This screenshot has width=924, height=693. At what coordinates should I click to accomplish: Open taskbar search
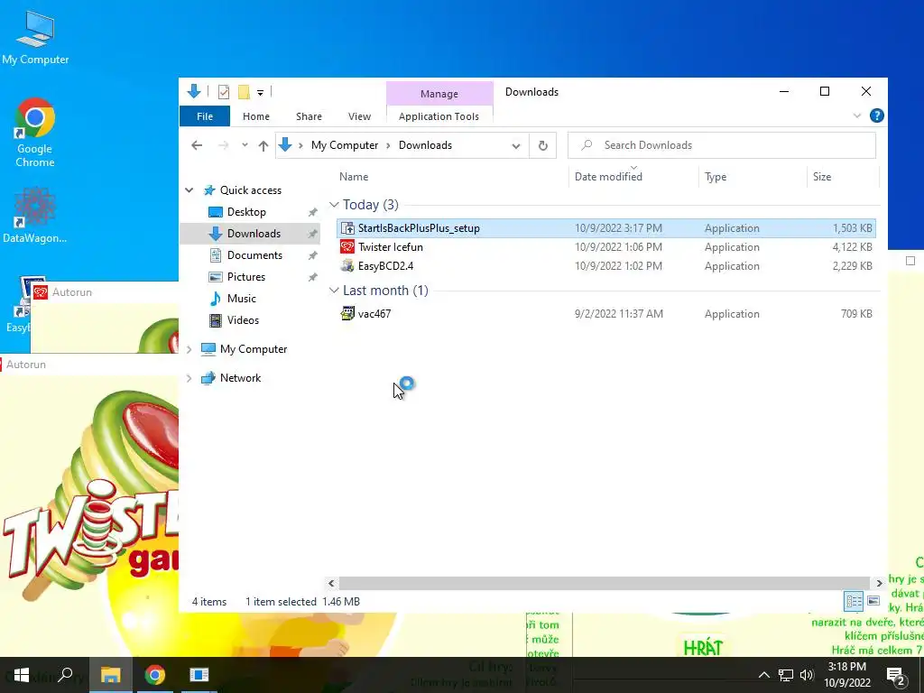pos(66,675)
